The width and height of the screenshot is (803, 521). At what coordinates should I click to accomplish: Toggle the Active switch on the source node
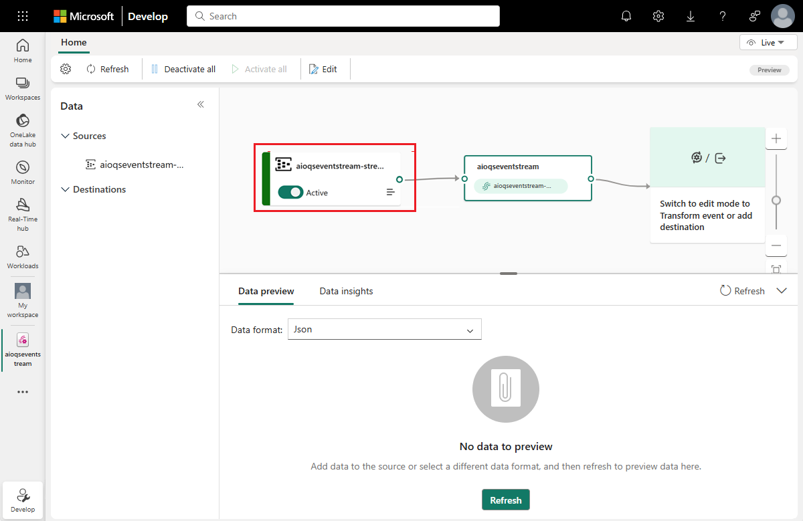[x=290, y=192]
